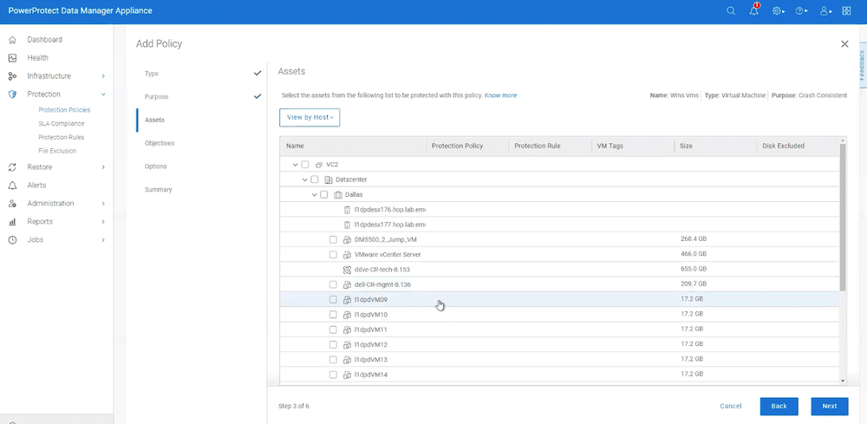867x424 pixels.
Task: Click the Back button
Action: [x=779, y=407]
